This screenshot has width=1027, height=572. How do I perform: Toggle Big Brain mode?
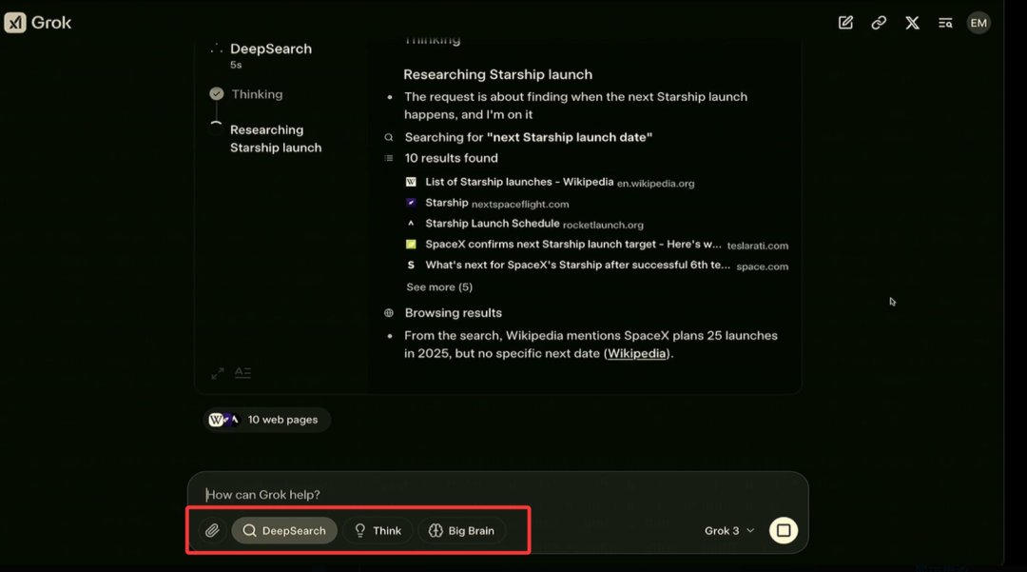pyautogui.click(x=462, y=531)
